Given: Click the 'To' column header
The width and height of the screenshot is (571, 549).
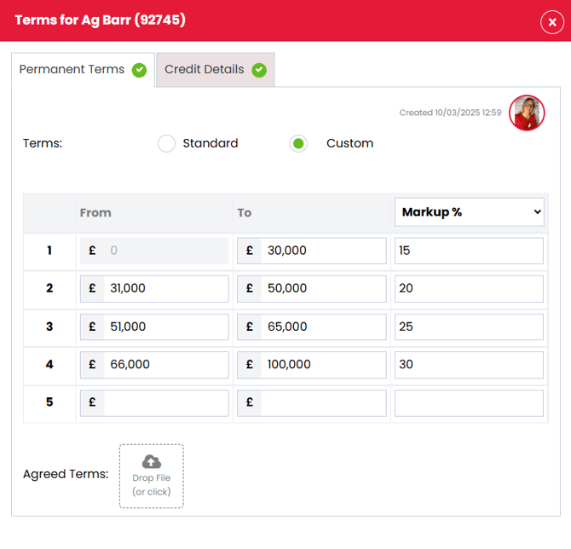Looking at the screenshot, I should 245,213.
